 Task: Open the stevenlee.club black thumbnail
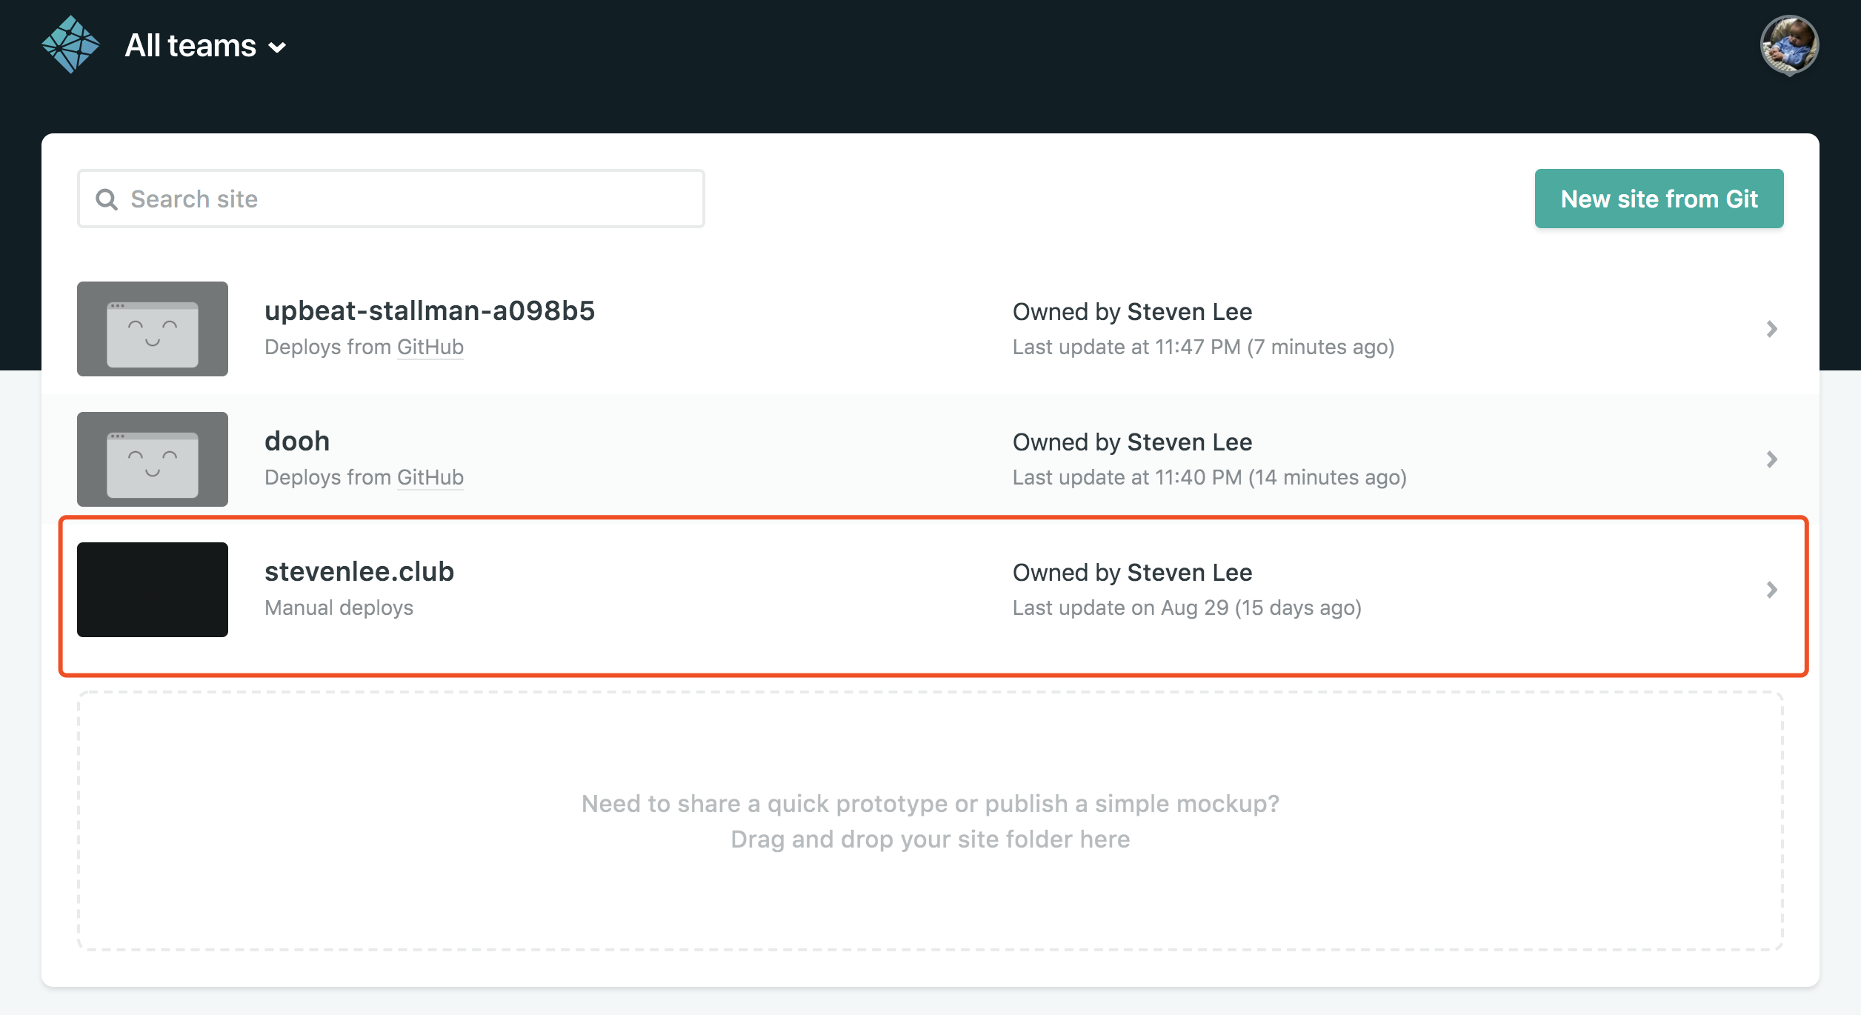tap(153, 590)
